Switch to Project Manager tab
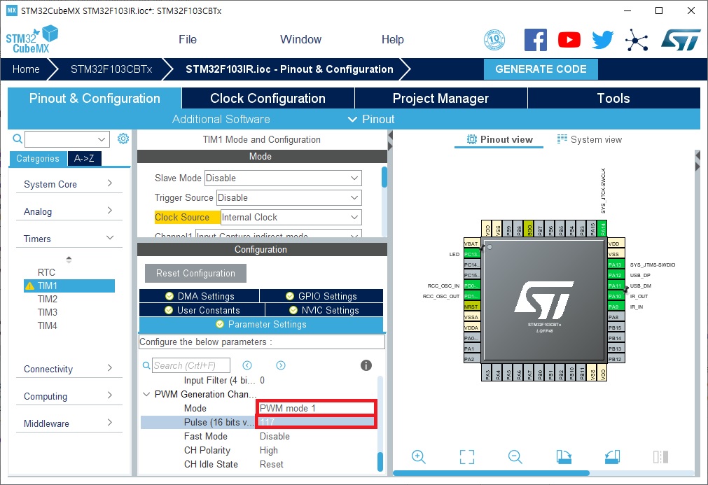The image size is (708, 485). click(440, 99)
